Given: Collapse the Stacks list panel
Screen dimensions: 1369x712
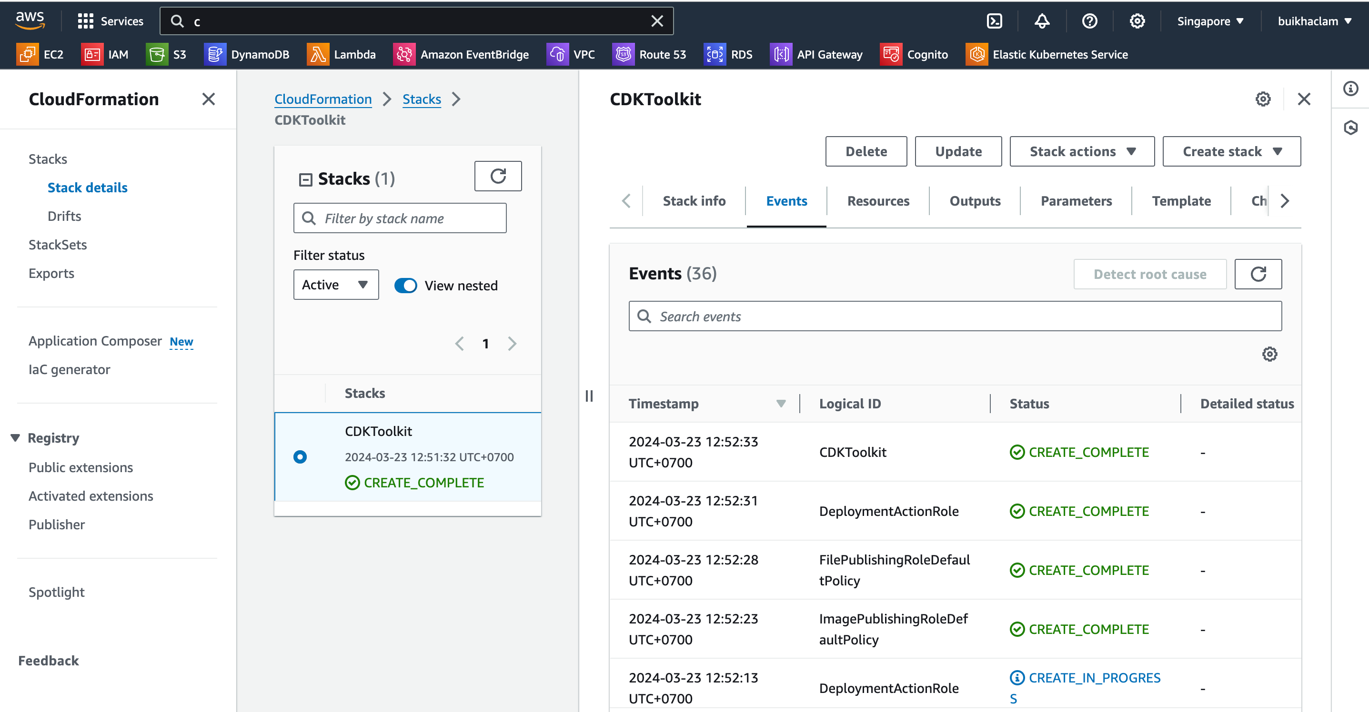Looking at the screenshot, I should [x=305, y=179].
